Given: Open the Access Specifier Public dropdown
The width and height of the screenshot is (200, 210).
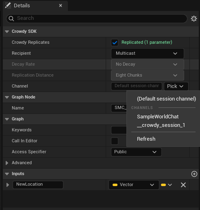Looking at the screenshot, I should [136, 152].
